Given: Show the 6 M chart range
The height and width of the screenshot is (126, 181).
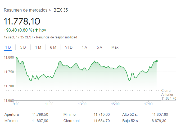Looking at the screenshot, I should pos(53,47).
